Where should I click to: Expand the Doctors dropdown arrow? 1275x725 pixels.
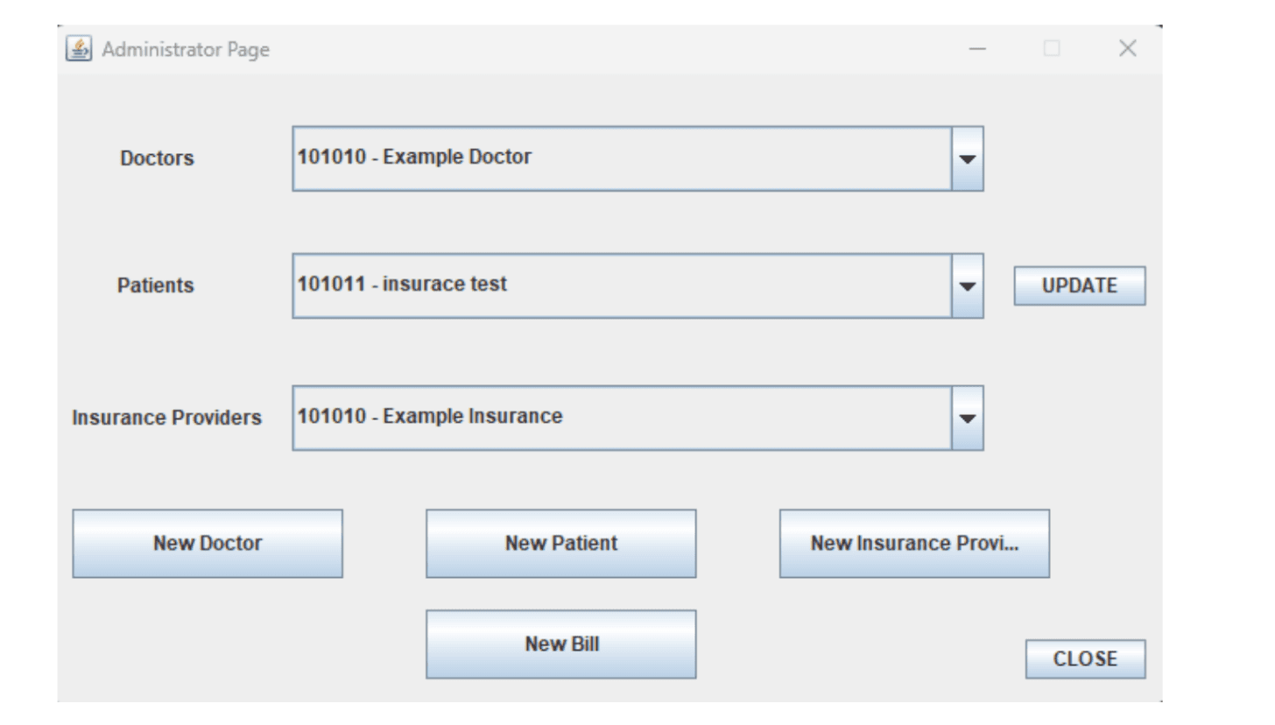[x=967, y=158]
